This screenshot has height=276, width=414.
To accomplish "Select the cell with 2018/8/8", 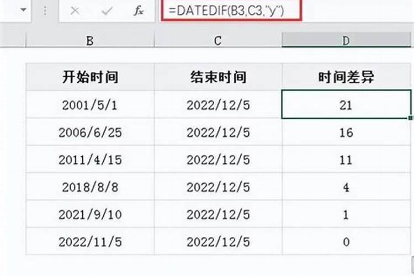I will (90, 187).
